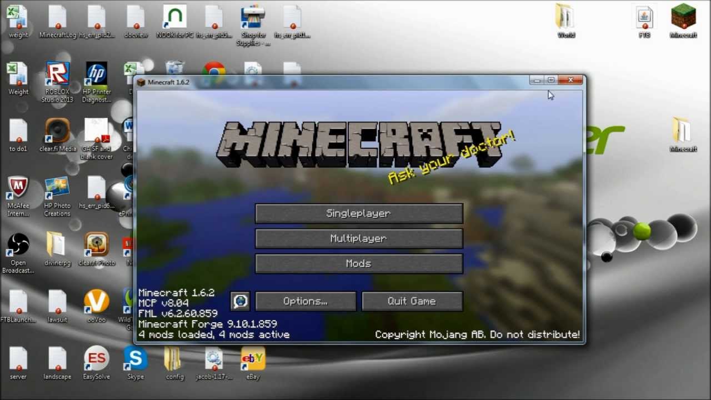
Task: Select the hs_err_pid5 file icon
Action: (x=214, y=22)
